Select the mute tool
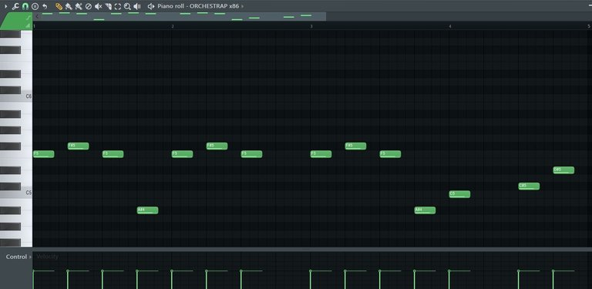 (x=98, y=6)
